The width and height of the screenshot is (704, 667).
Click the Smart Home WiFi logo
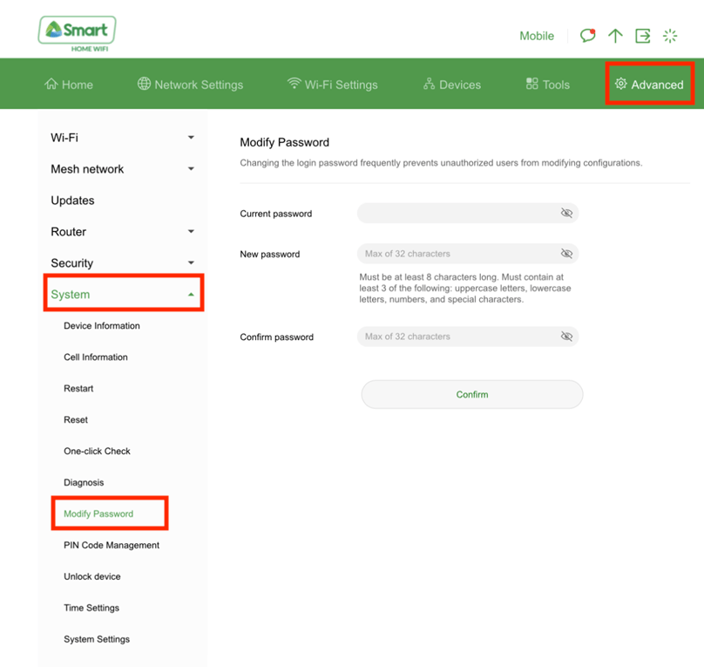[x=78, y=34]
